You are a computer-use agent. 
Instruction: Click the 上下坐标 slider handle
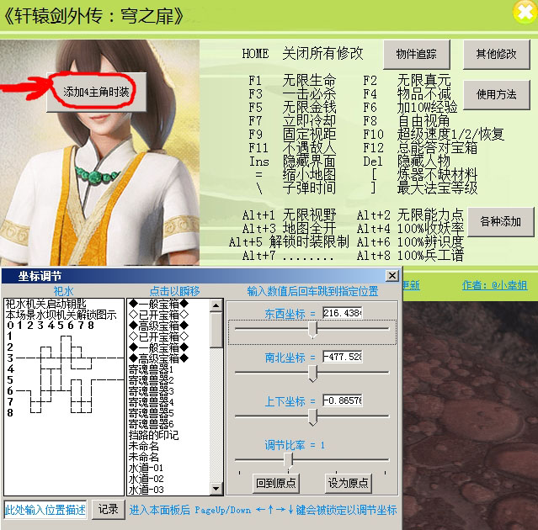click(312, 417)
